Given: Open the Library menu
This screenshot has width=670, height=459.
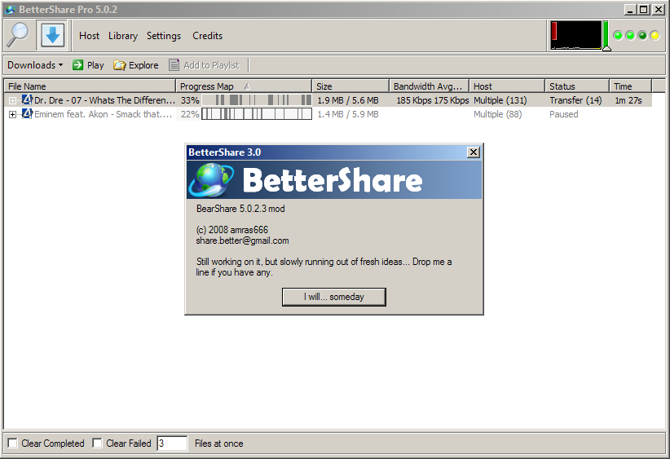Looking at the screenshot, I should click(x=122, y=36).
